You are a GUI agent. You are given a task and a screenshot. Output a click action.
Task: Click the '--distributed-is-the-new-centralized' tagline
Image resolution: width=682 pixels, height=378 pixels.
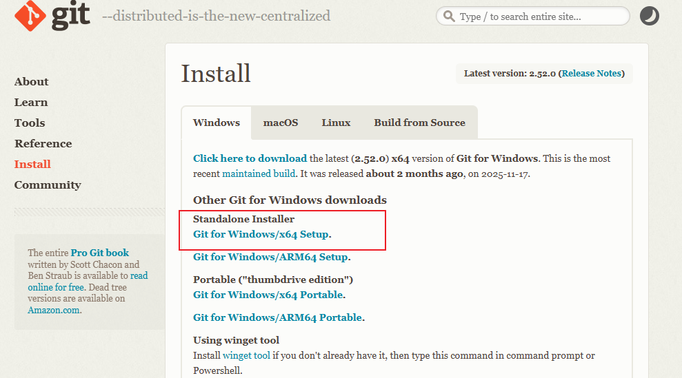click(216, 16)
